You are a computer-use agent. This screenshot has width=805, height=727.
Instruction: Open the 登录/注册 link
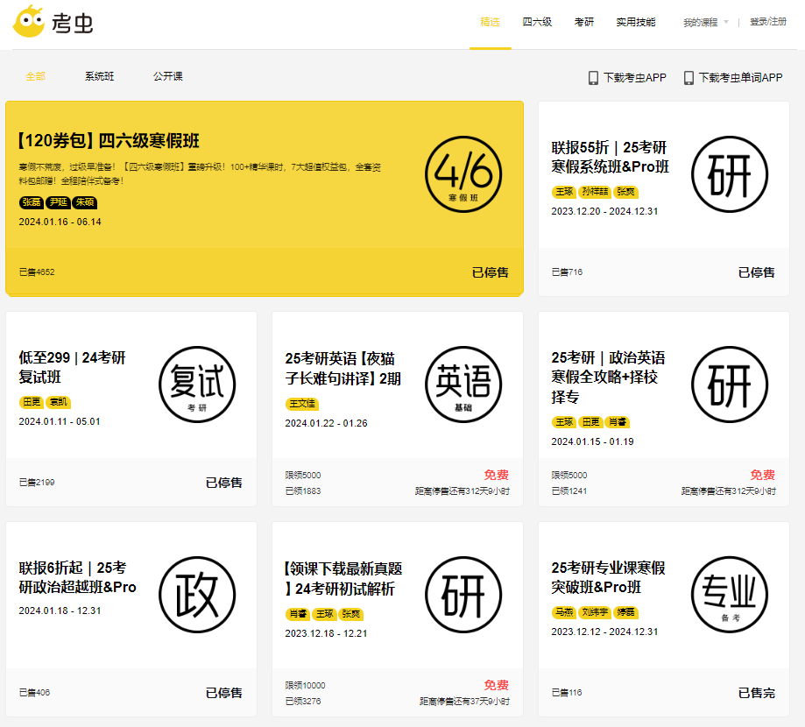coord(768,22)
